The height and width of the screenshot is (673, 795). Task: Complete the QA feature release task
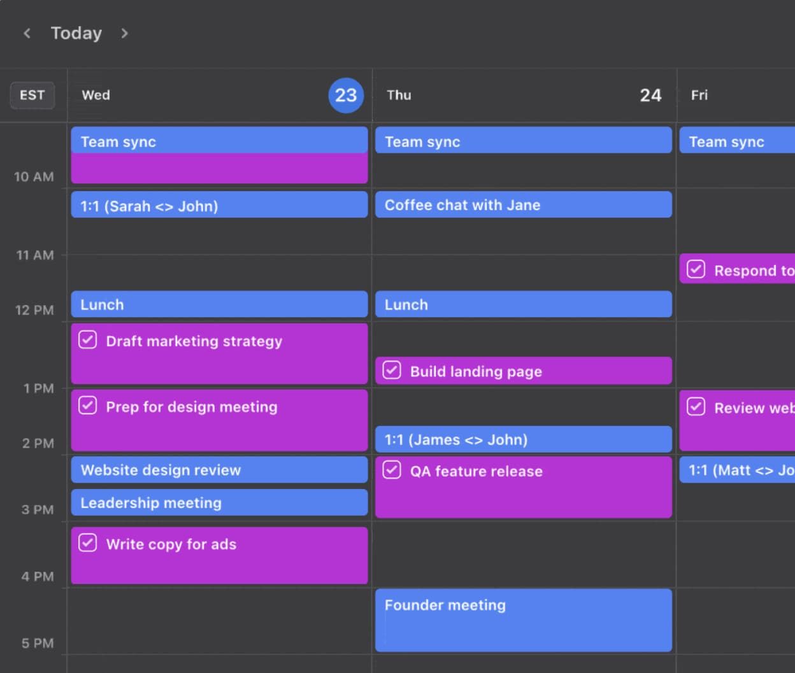click(392, 471)
